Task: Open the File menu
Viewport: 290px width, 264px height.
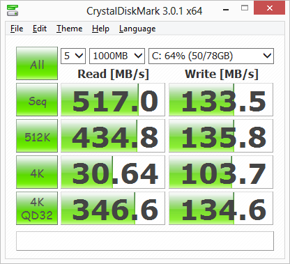Action: tap(17, 29)
